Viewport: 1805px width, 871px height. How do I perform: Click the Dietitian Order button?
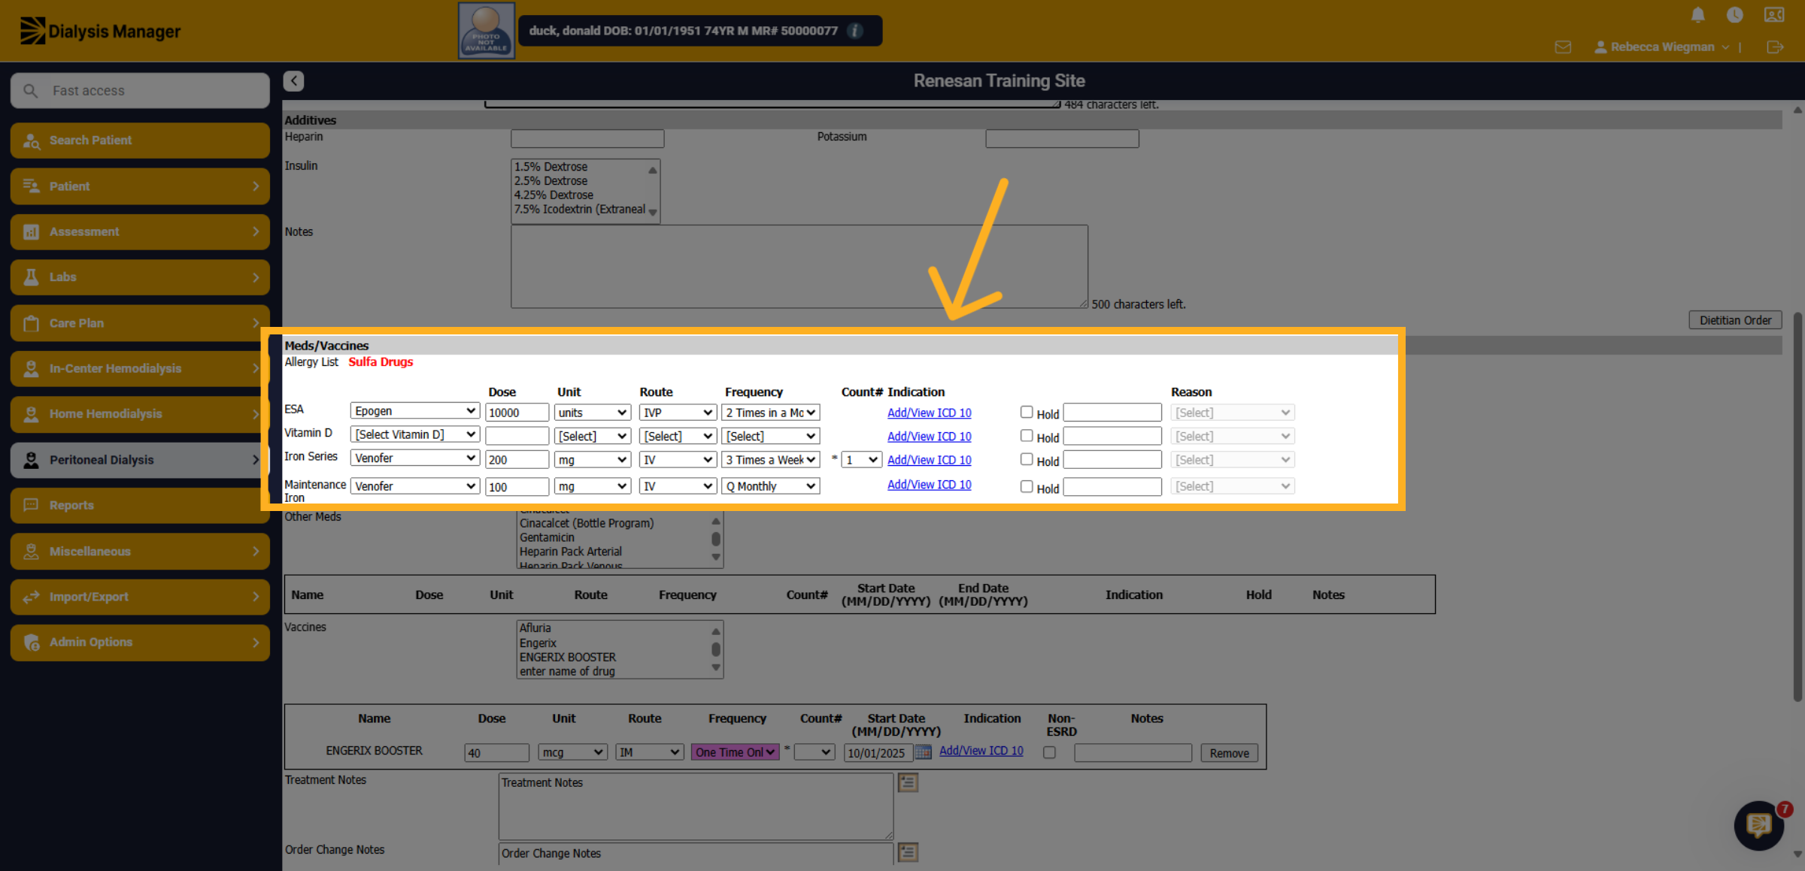[x=1735, y=320]
